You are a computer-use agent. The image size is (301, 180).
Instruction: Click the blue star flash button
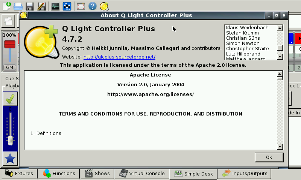click(x=10, y=159)
